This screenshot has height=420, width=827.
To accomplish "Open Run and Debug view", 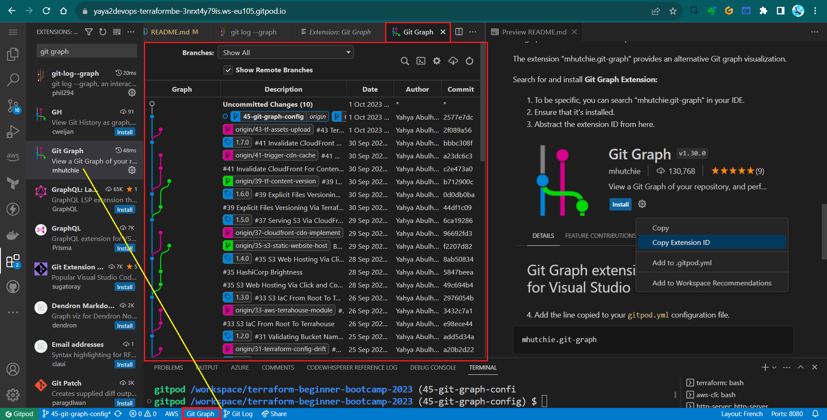I will [13, 131].
